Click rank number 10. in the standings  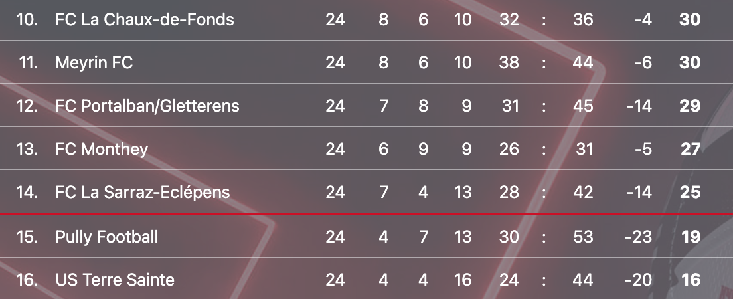tap(27, 20)
